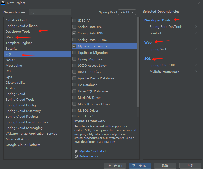Tick the Spring Data R2DBC checkbox

point(74,40)
